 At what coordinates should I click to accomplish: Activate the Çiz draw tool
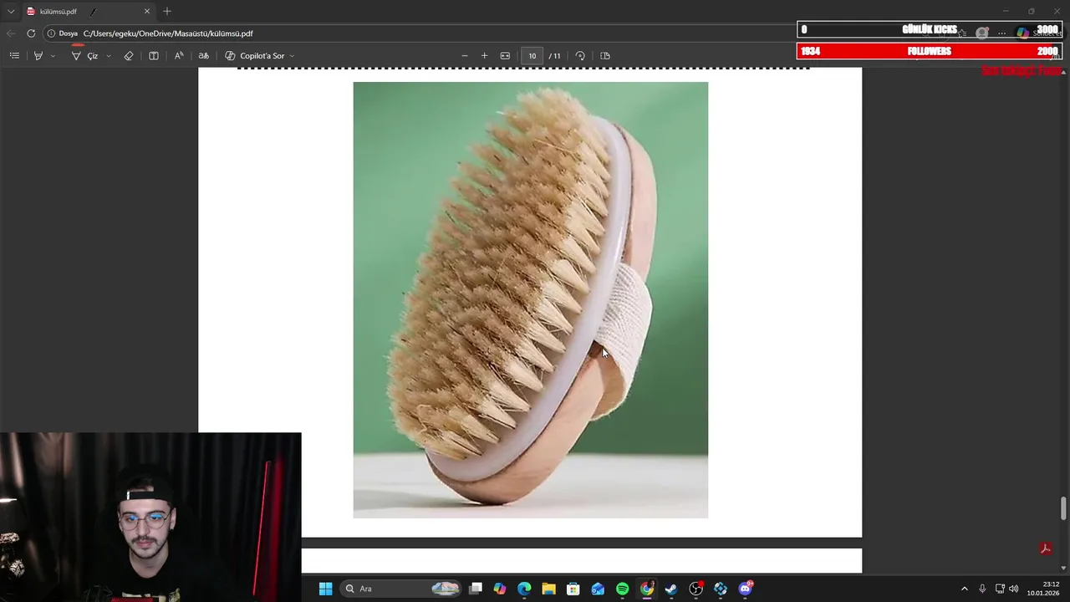pyautogui.click(x=84, y=56)
